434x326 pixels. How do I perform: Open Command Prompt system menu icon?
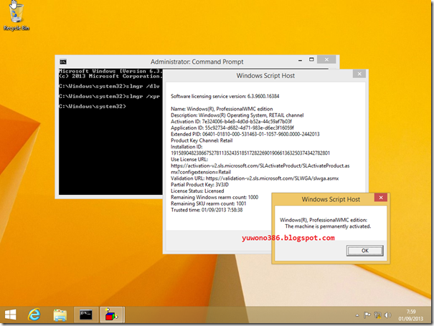(x=63, y=62)
